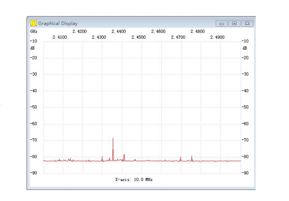Click the right dB unit label
The image size is (289, 201).
tap(245, 48)
